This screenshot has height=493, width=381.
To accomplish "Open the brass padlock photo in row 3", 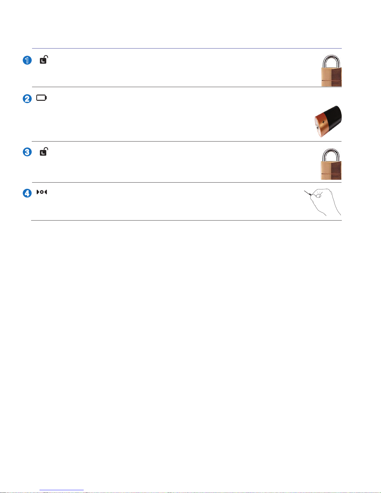I will 331,164.
